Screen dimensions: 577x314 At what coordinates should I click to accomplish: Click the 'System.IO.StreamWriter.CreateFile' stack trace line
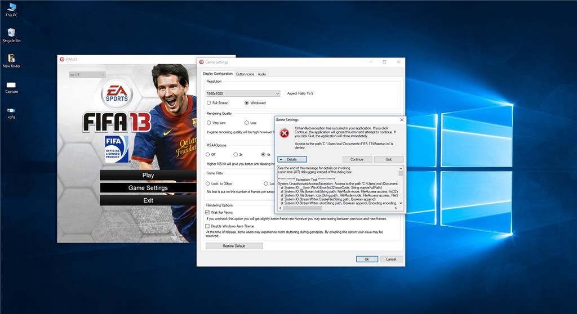[329, 199]
